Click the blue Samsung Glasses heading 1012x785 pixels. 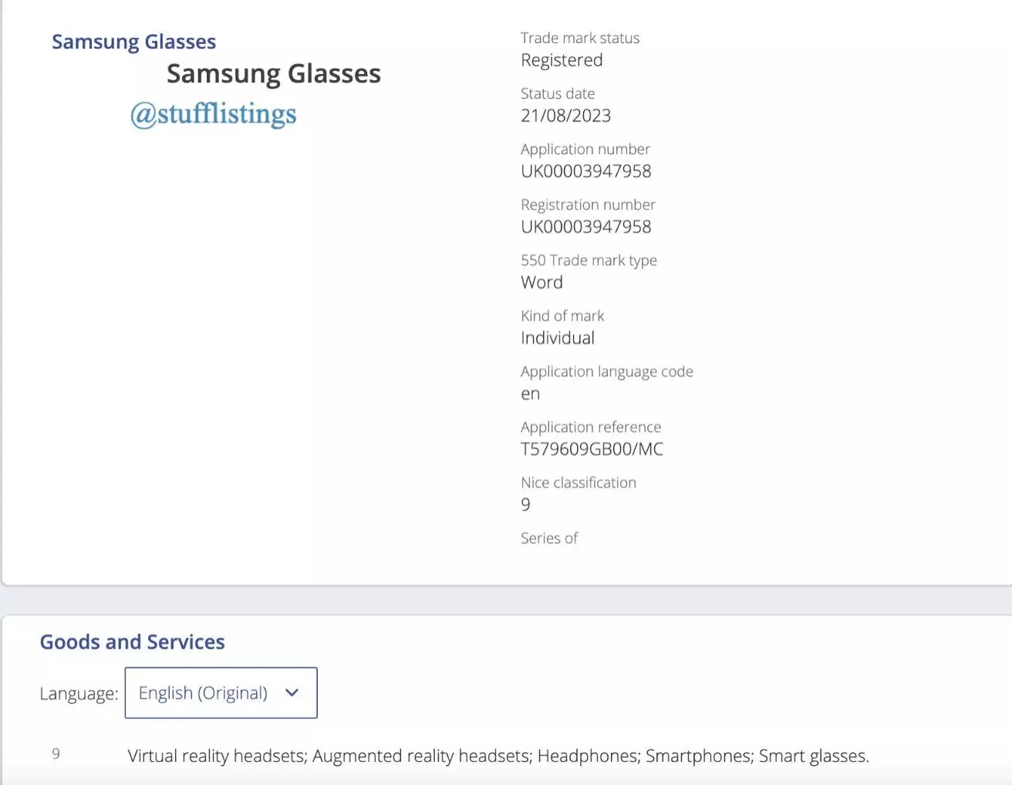point(133,42)
